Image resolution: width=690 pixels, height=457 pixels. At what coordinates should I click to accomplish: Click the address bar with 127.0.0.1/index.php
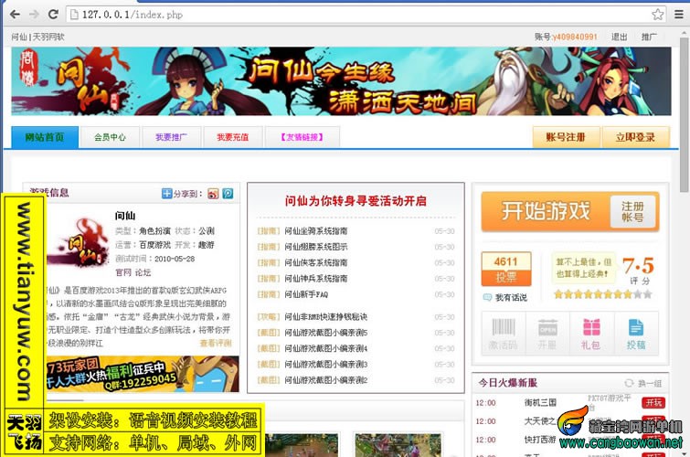(366, 15)
